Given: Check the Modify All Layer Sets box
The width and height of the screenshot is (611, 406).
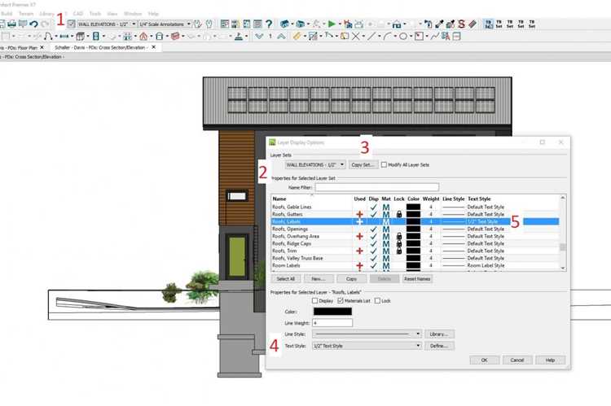Looking at the screenshot, I should (x=384, y=164).
